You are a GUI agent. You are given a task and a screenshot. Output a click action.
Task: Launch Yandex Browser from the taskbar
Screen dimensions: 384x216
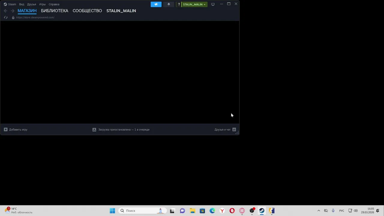(222, 211)
